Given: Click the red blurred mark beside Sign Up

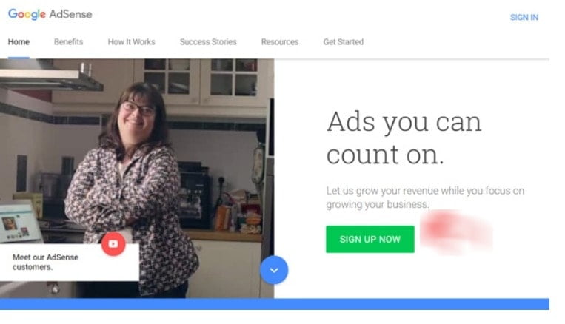Looking at the screenshot, I should (456, 232).
